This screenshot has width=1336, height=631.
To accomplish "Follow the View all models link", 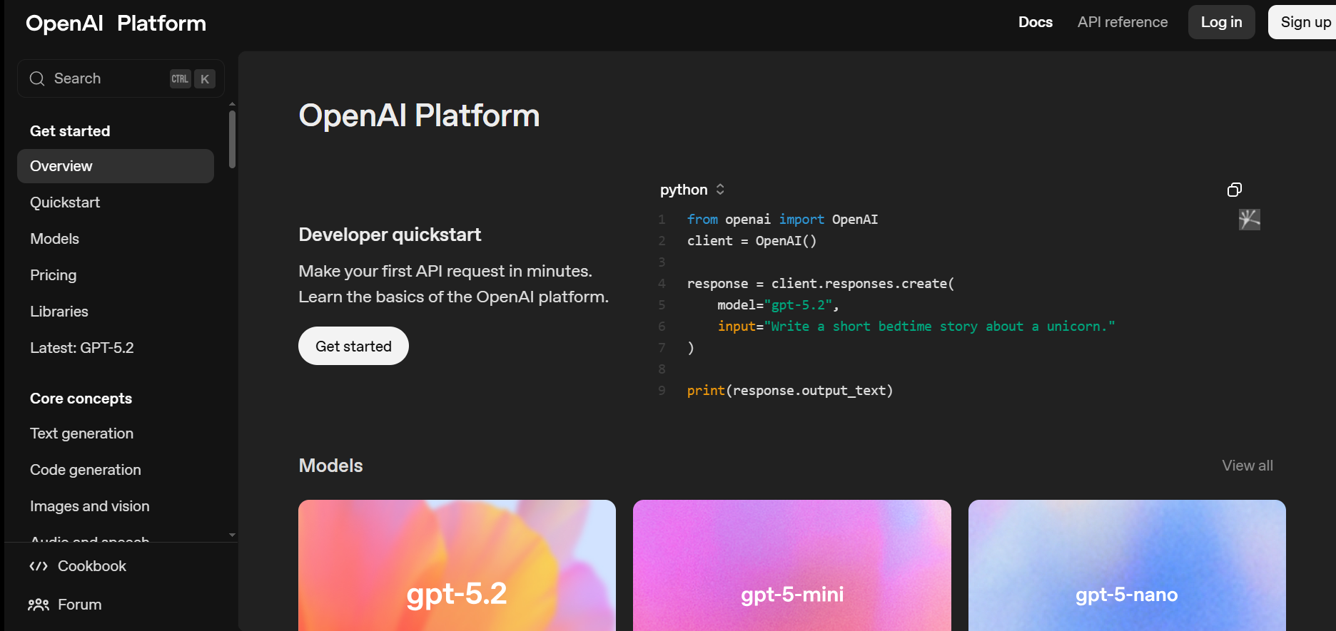I will tap(1247, 466).
